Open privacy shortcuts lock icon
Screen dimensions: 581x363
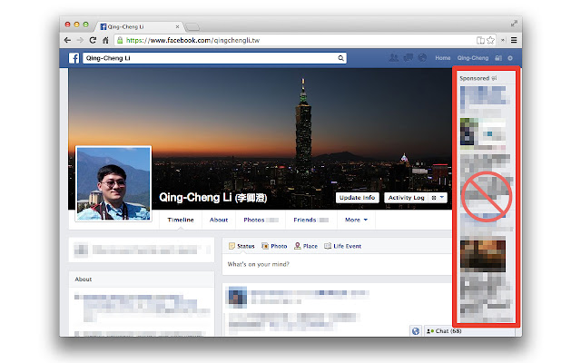coord(498,58)
